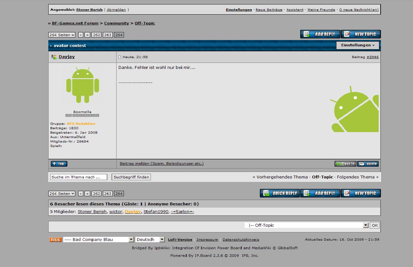
Task: Click the Abmelden logout link
Action: click(x=116, y=10)
